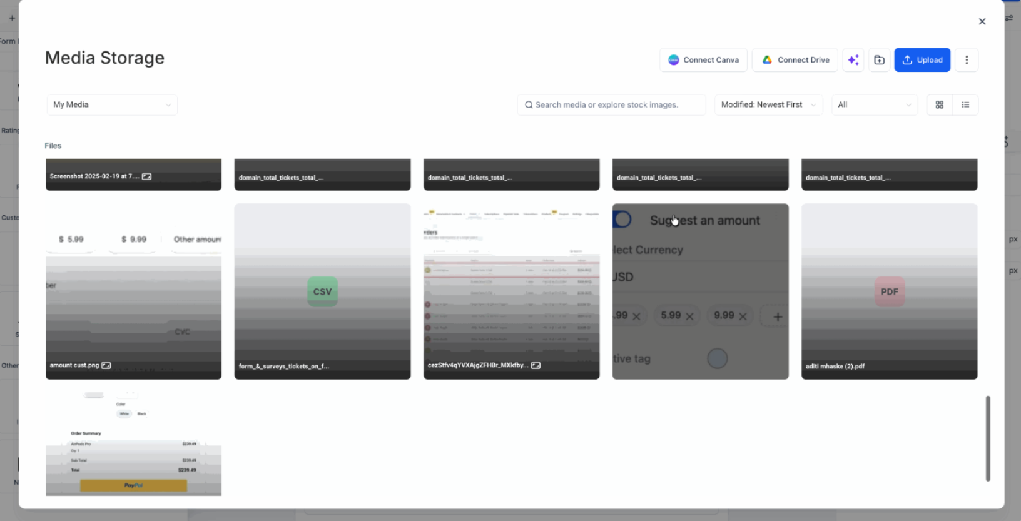Close the Media Storage dialog
This screenshot has height=521, width=1021.
982,21
